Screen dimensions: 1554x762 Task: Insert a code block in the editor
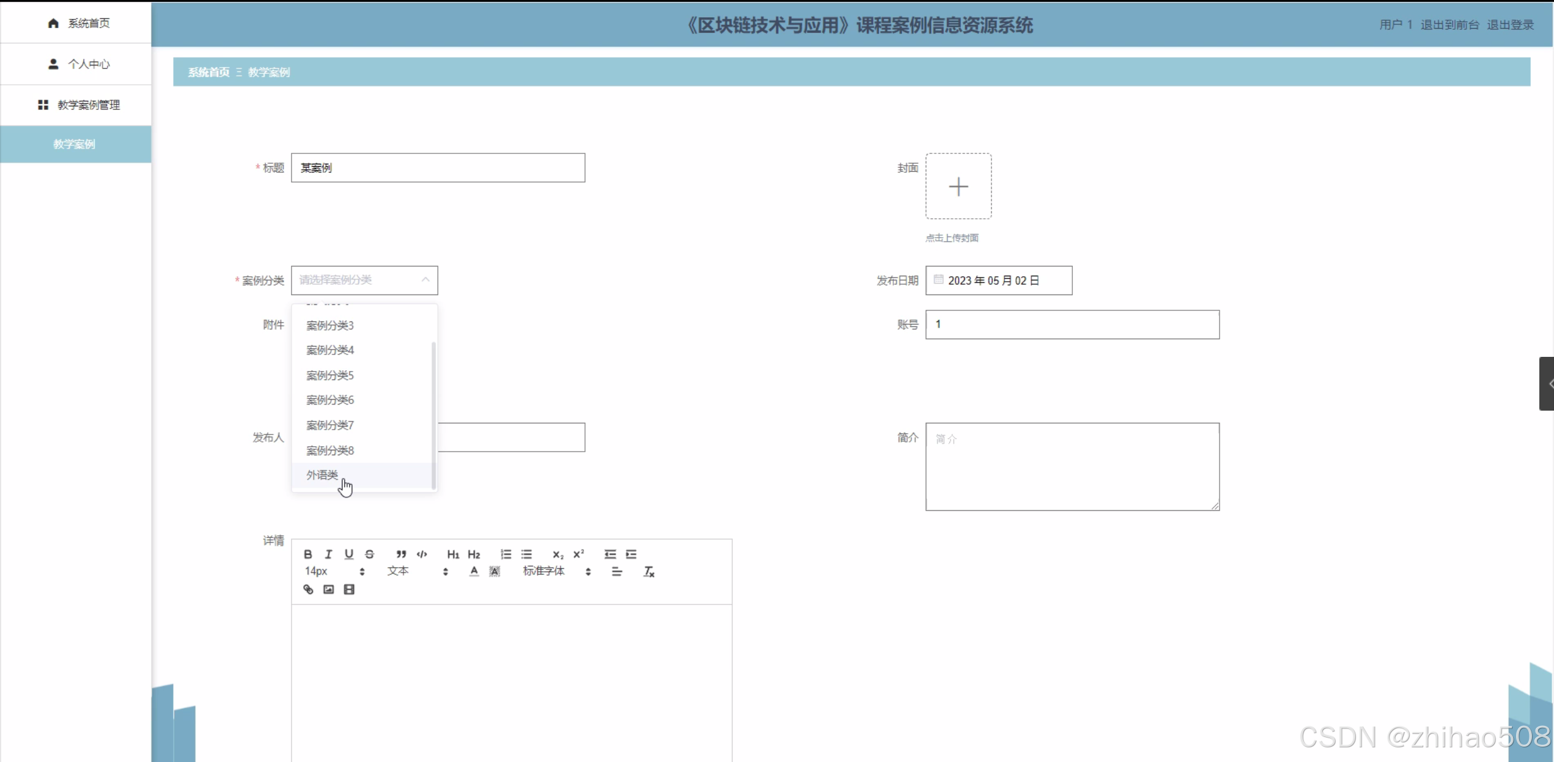pos(422,554)
